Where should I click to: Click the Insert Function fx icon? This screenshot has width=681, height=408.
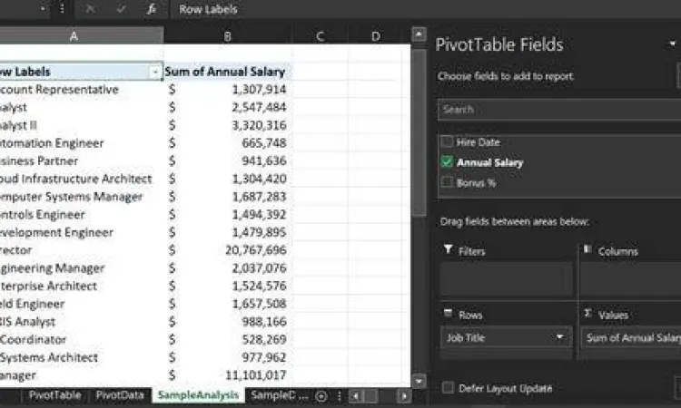pyautogui.click(x=151, y=9)
